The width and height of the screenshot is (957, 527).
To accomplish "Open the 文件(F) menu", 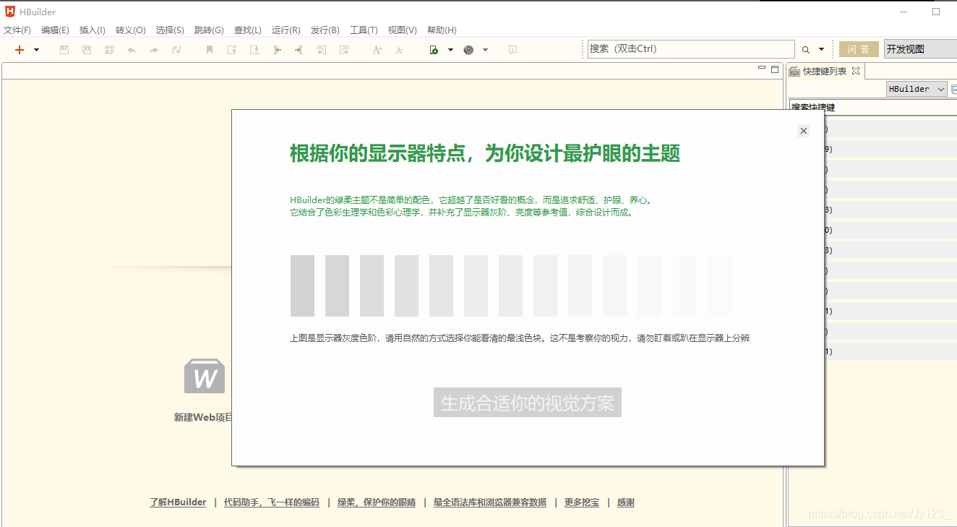I will pyautogui.click(x=17, y=30).
